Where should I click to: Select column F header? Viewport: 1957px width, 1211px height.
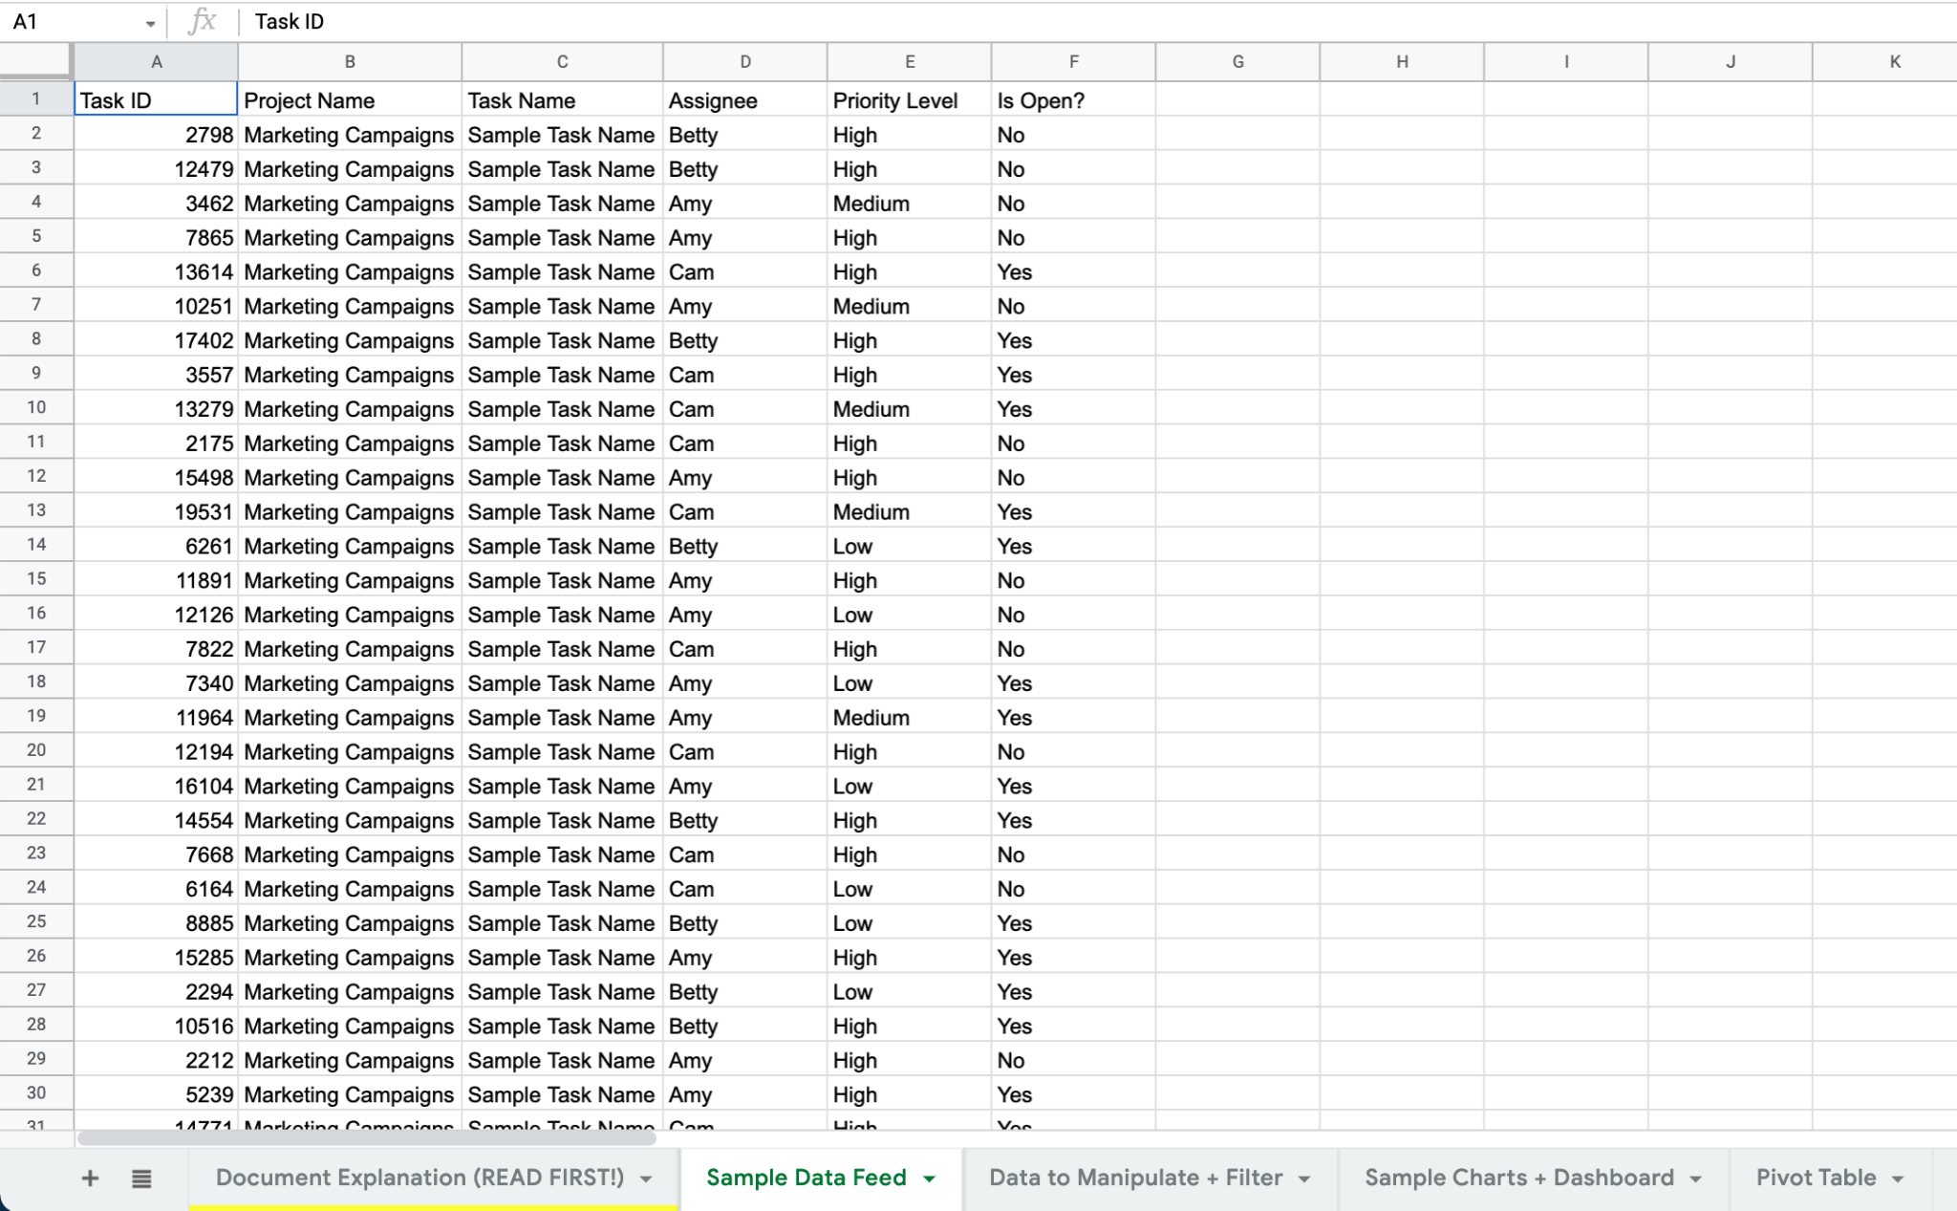point(1073,61)
